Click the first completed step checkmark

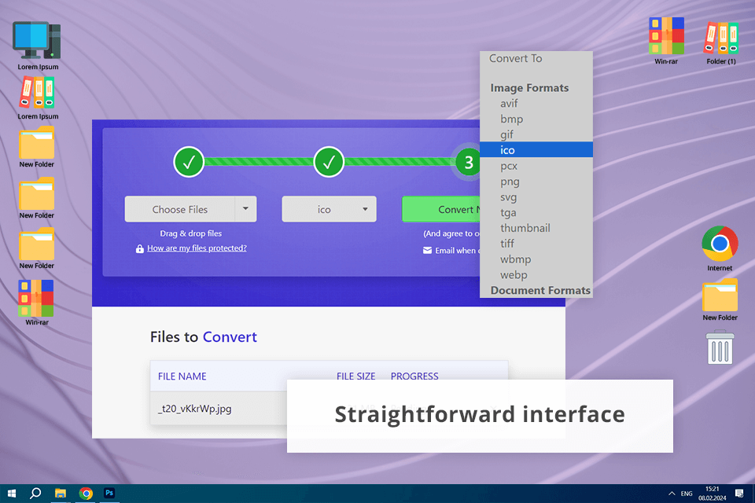(x=189, y=162)
